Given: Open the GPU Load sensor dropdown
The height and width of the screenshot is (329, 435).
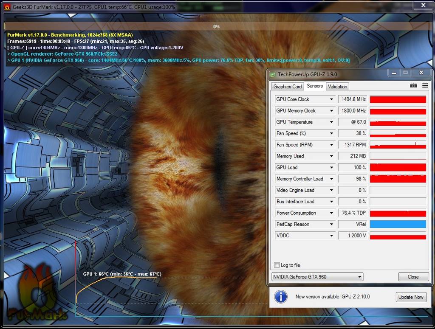Looking at the screenshot, I should pos(331,167).
